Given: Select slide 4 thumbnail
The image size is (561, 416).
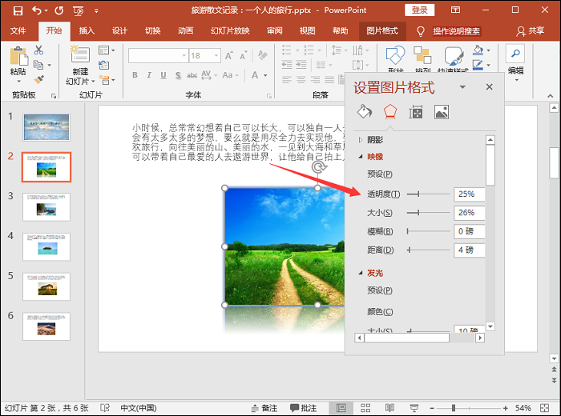Looking at the screenshot, I should point(46,247).
